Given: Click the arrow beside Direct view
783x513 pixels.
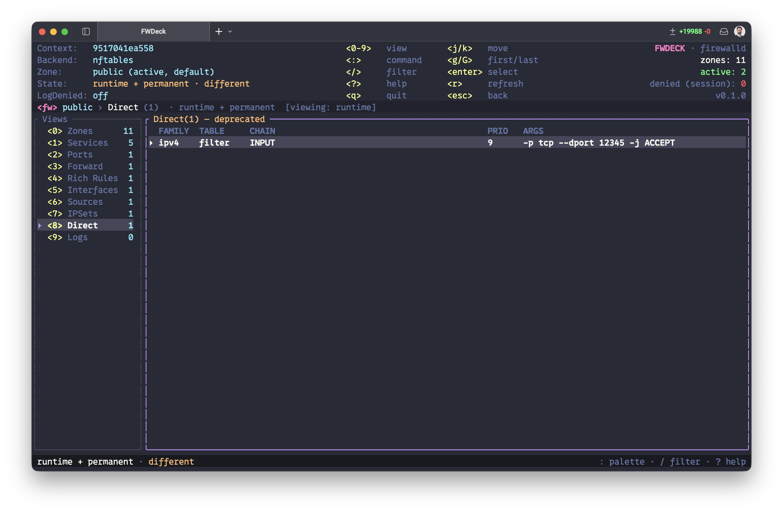Looking at the screenshot, I should click(40, 226).
